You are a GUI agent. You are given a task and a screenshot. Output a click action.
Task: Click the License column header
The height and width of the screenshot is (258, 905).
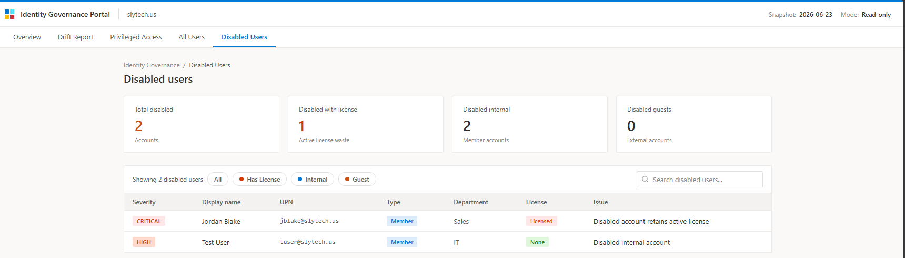pos(537,202)
